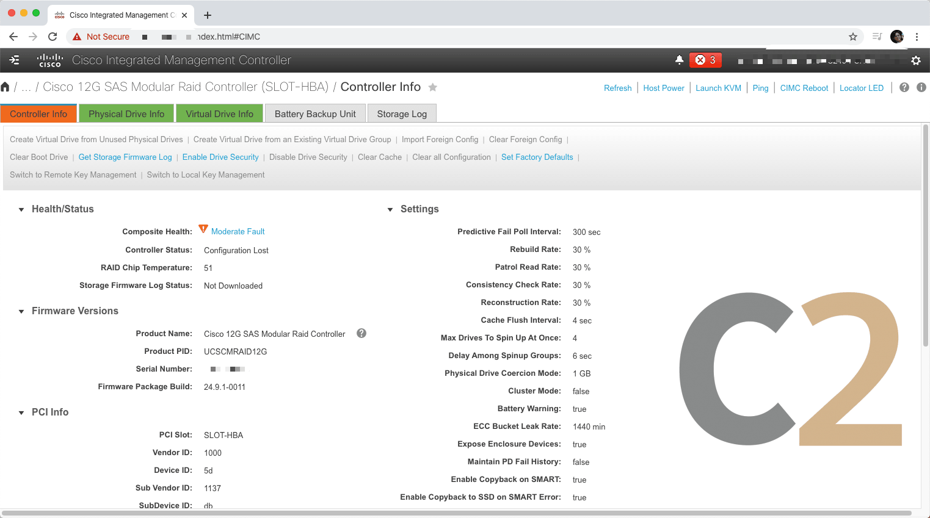Click Clear all Configuration
This screenshot has width=930, height=518.
click(451, 157)
